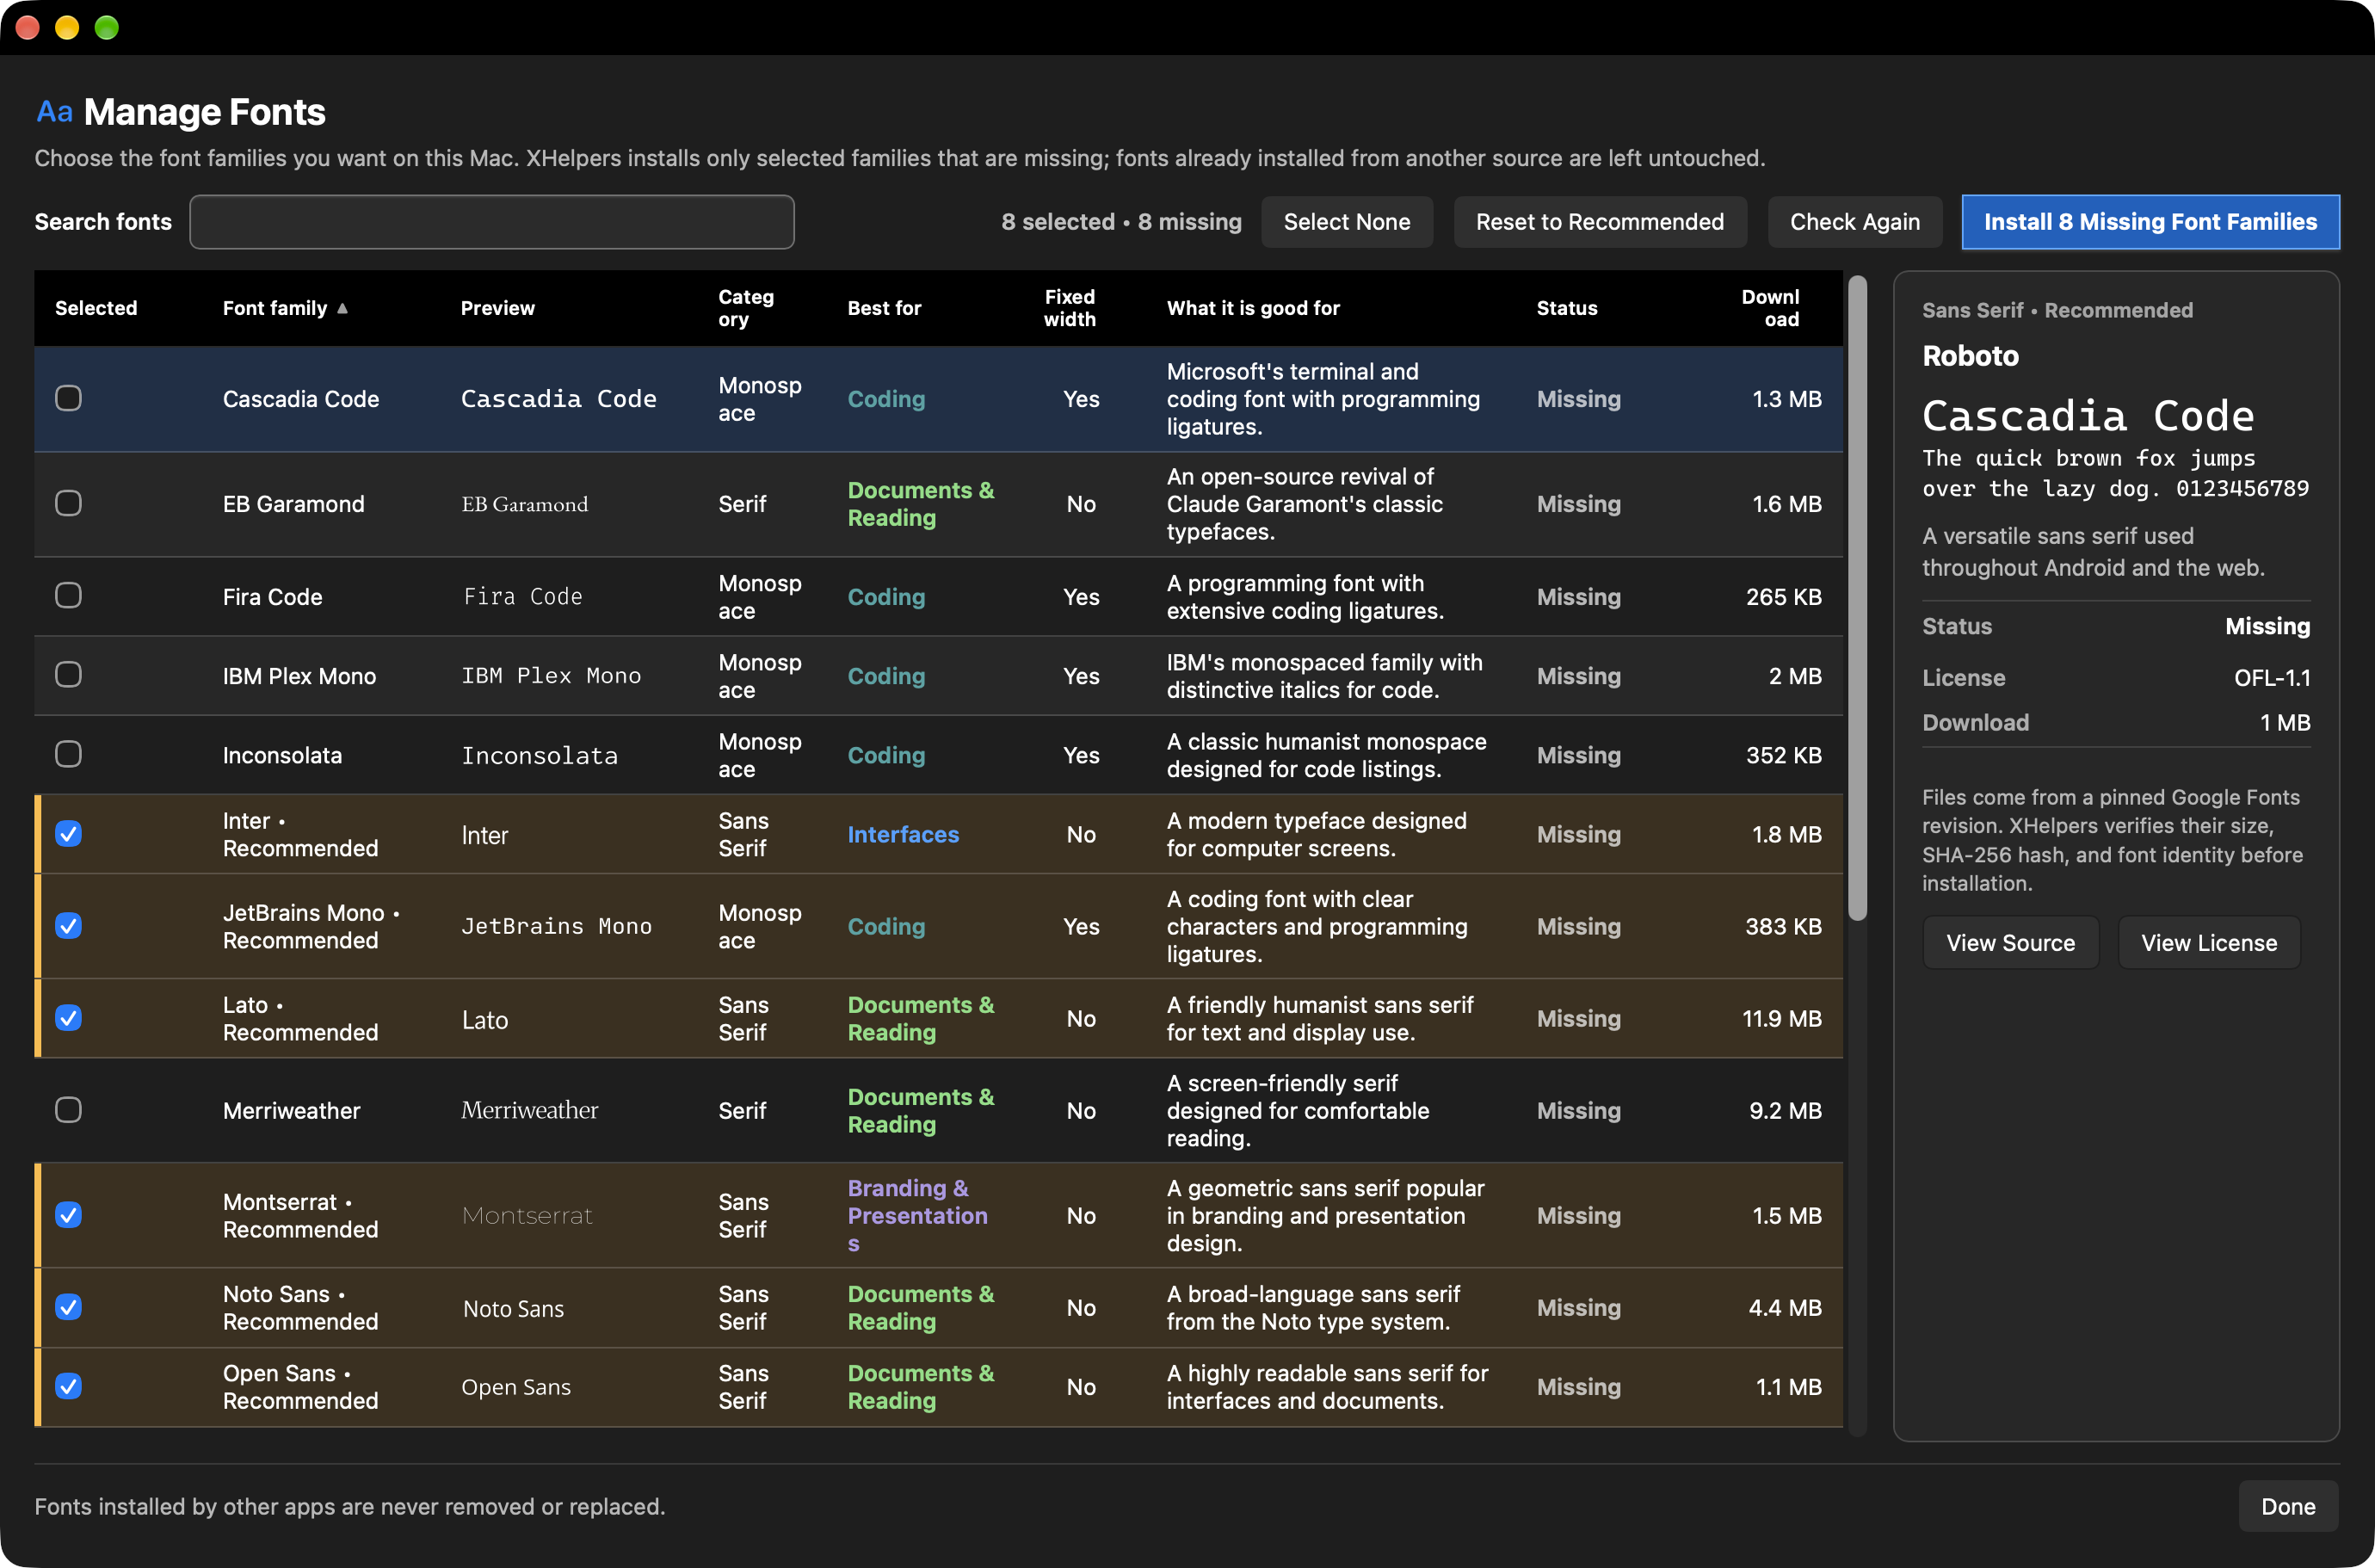Uncheck the Open Sans checkbox
Screen dimensions: 2375x1568
68,1386
